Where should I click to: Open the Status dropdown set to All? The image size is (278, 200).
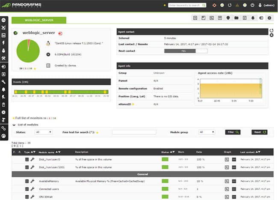click(44, 132)
